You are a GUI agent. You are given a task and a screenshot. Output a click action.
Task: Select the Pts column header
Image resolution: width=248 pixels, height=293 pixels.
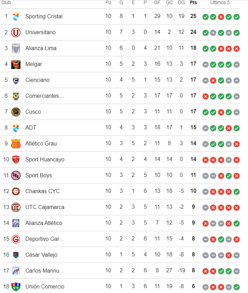(x=193, y=2)
